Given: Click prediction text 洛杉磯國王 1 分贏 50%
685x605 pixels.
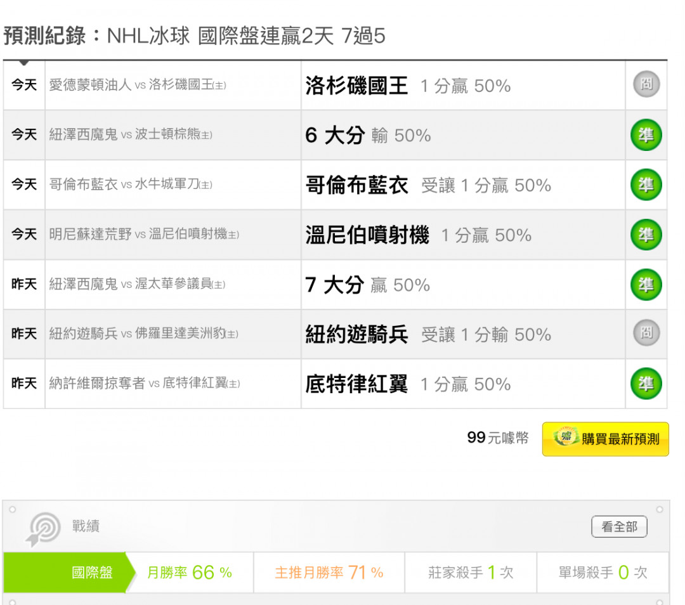Looking at the screenshot, I should [x=408, y=86].
